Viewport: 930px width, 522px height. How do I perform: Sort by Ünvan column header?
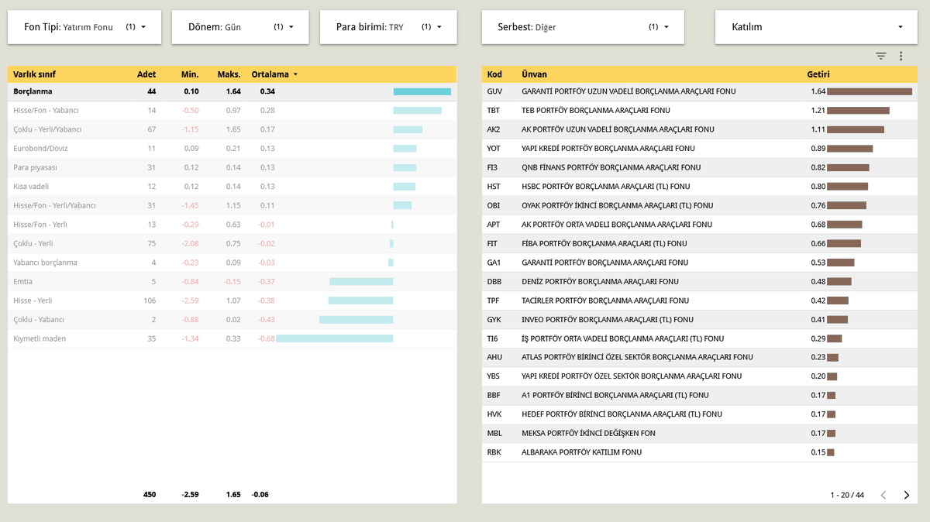coord(534,74)
